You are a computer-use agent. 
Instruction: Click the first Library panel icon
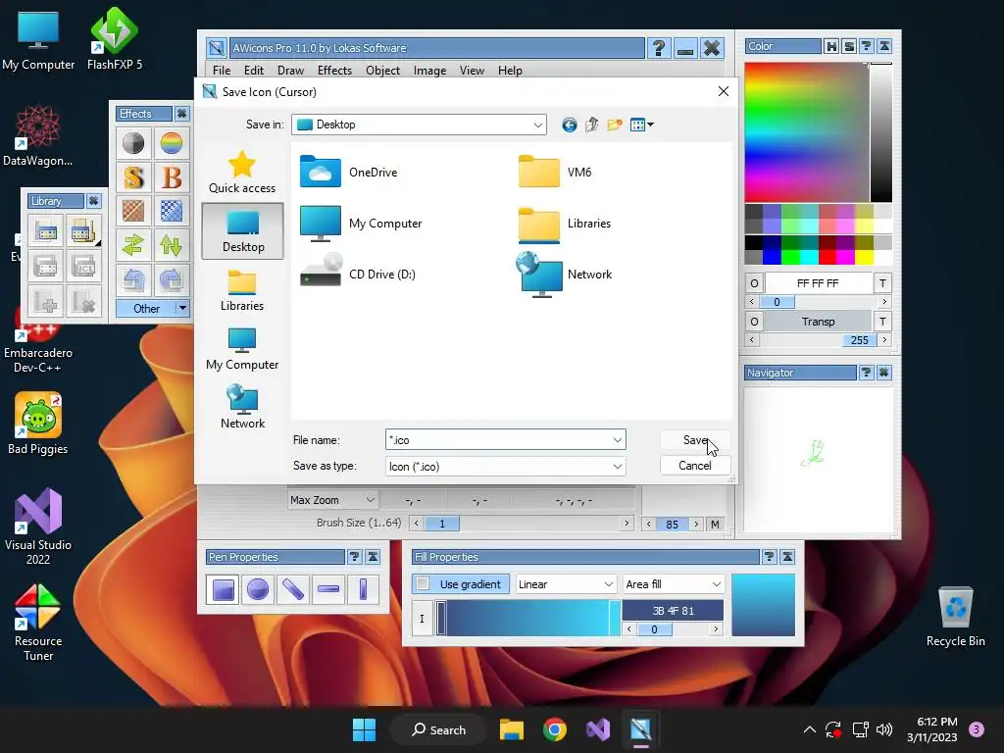pos(45,231)
